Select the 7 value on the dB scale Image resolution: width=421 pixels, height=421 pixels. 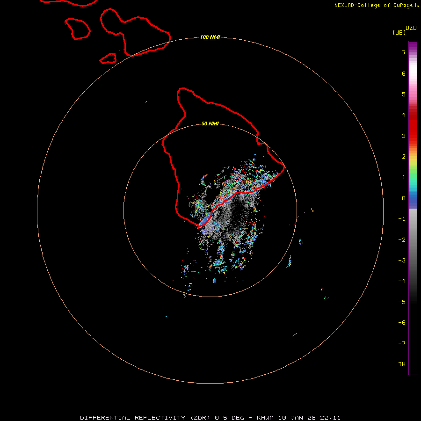(404, 52)
